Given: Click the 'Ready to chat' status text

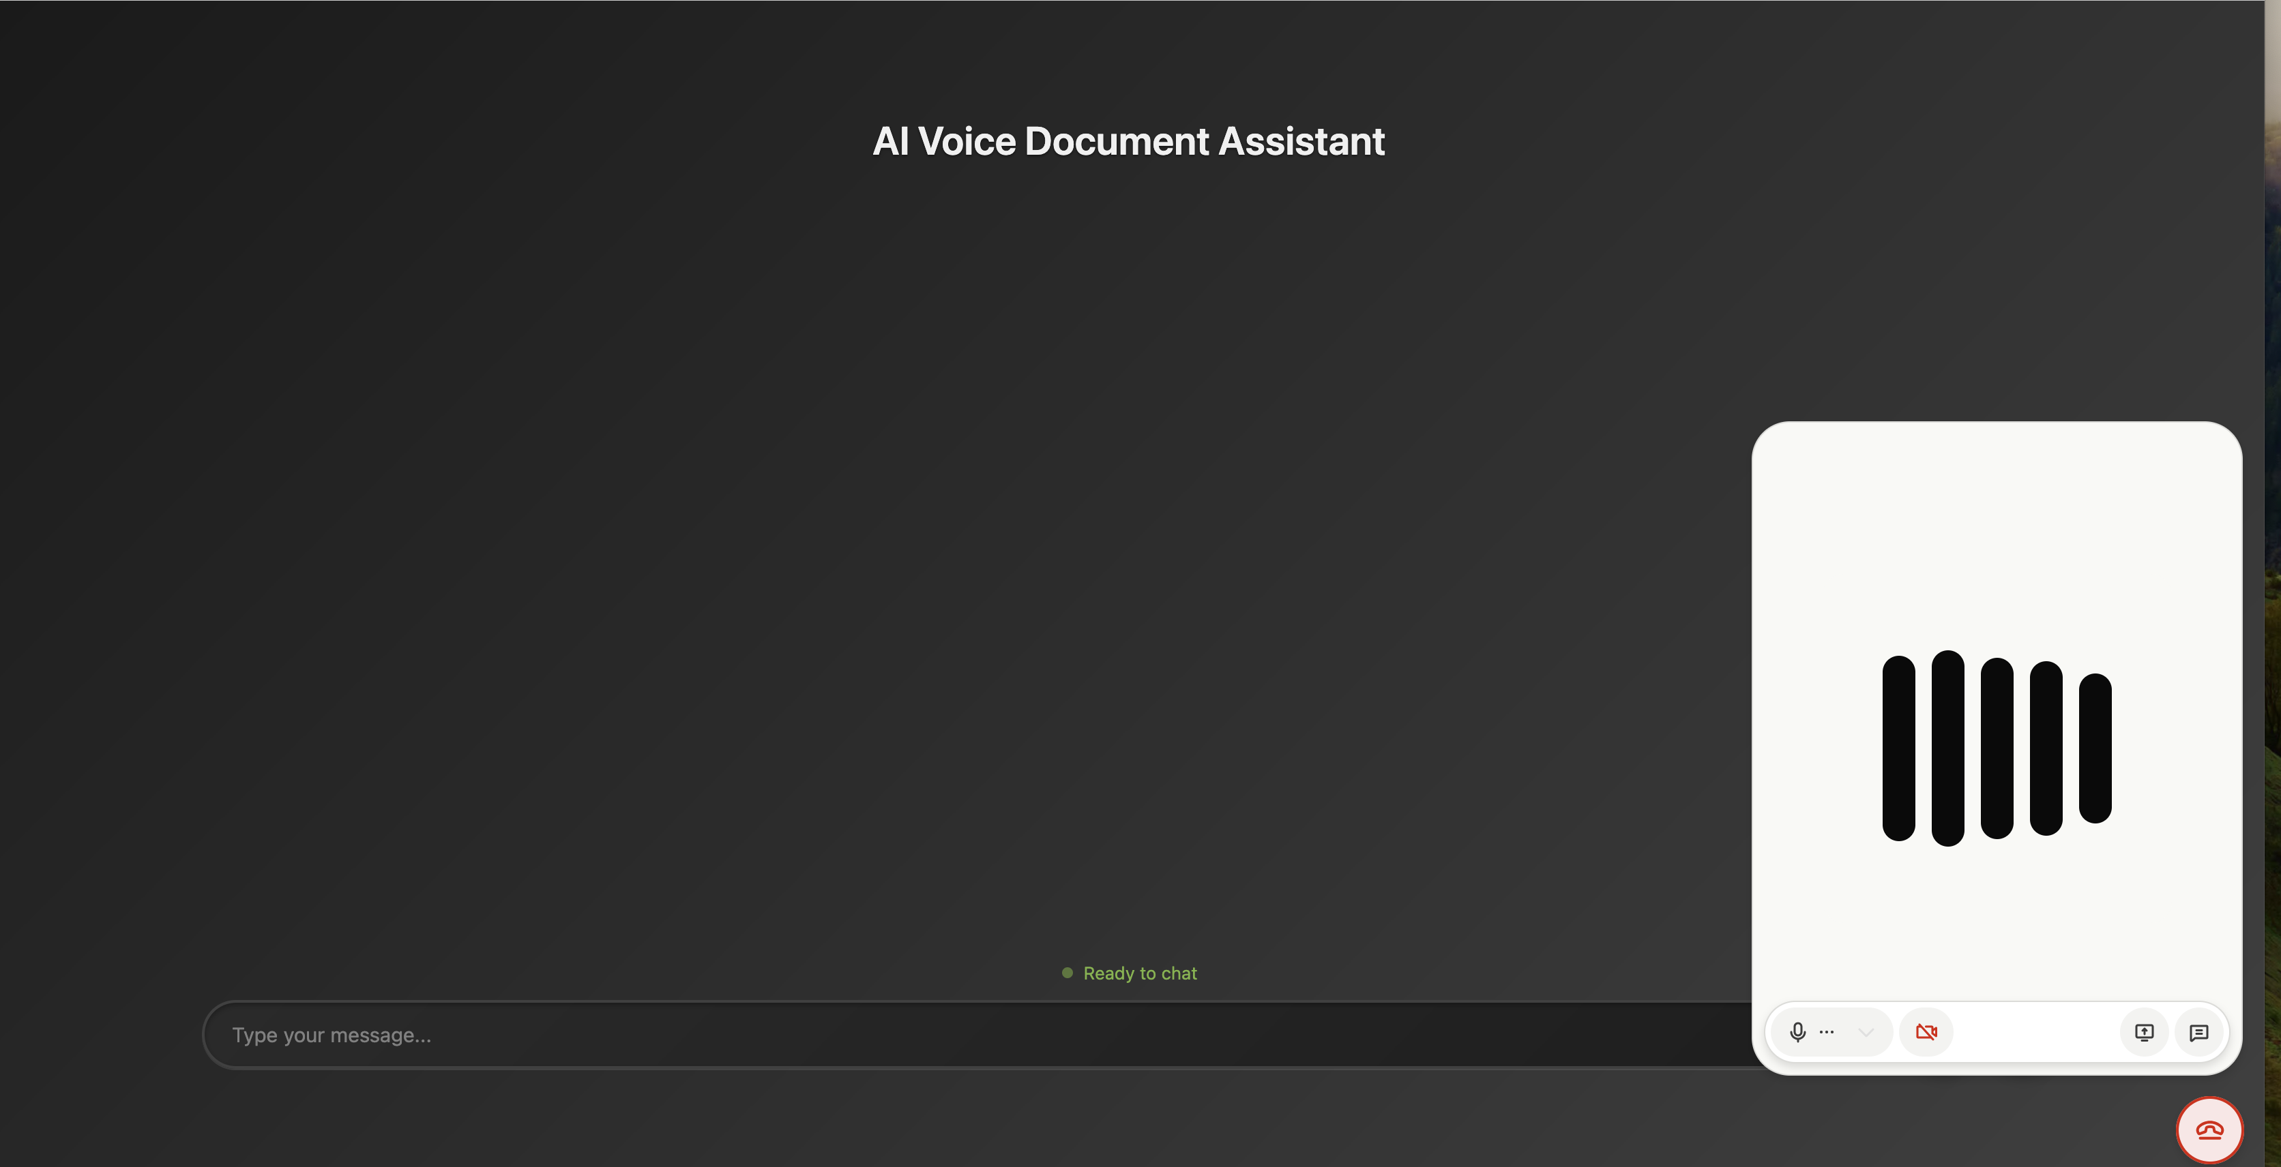Looking at the screenshot, I should (1140, 973).
